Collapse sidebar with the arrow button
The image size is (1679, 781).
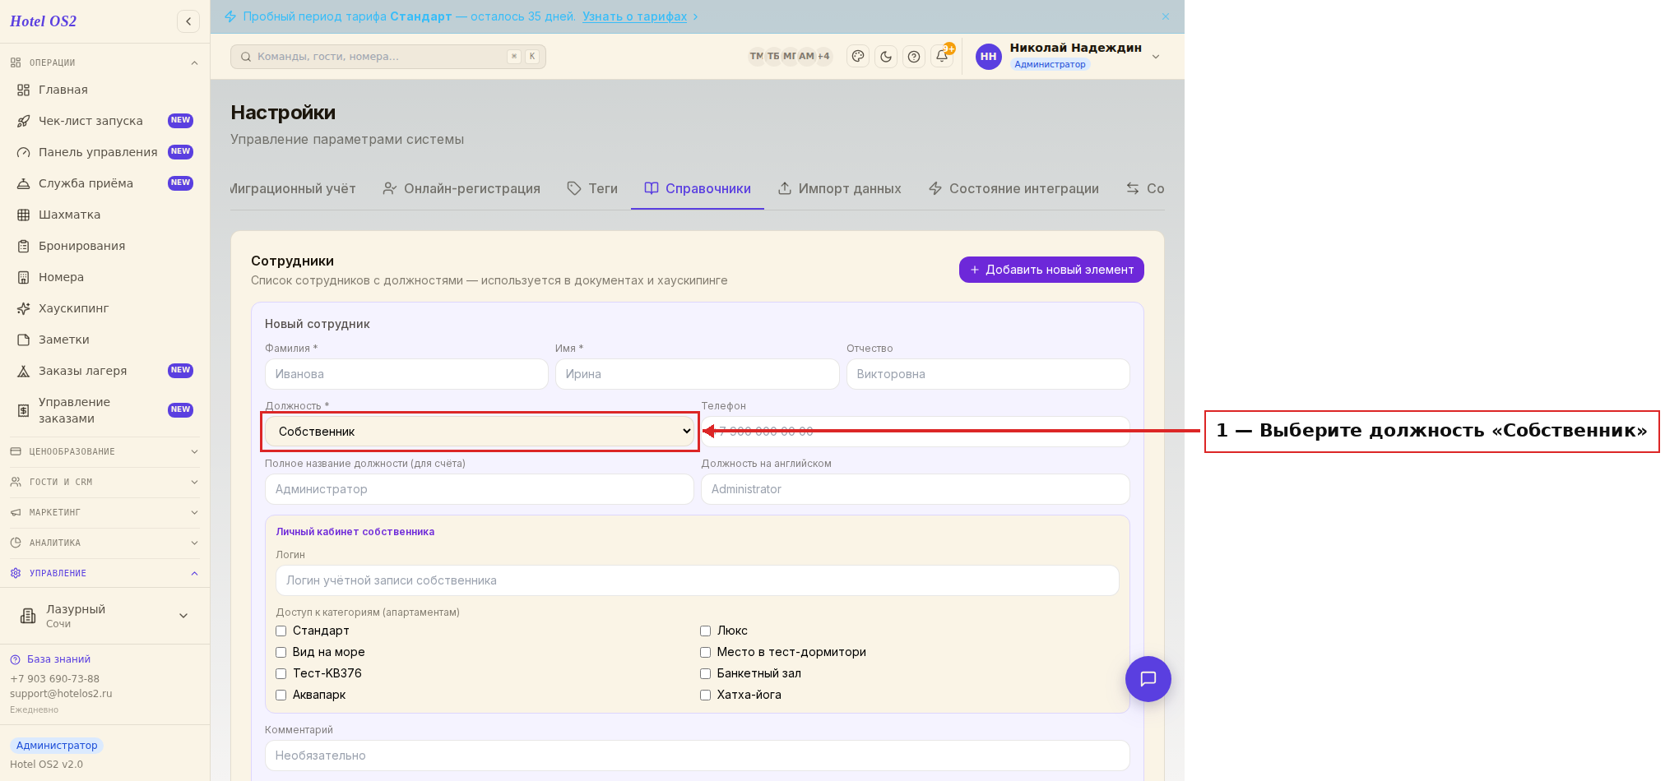tap(188, 21)
